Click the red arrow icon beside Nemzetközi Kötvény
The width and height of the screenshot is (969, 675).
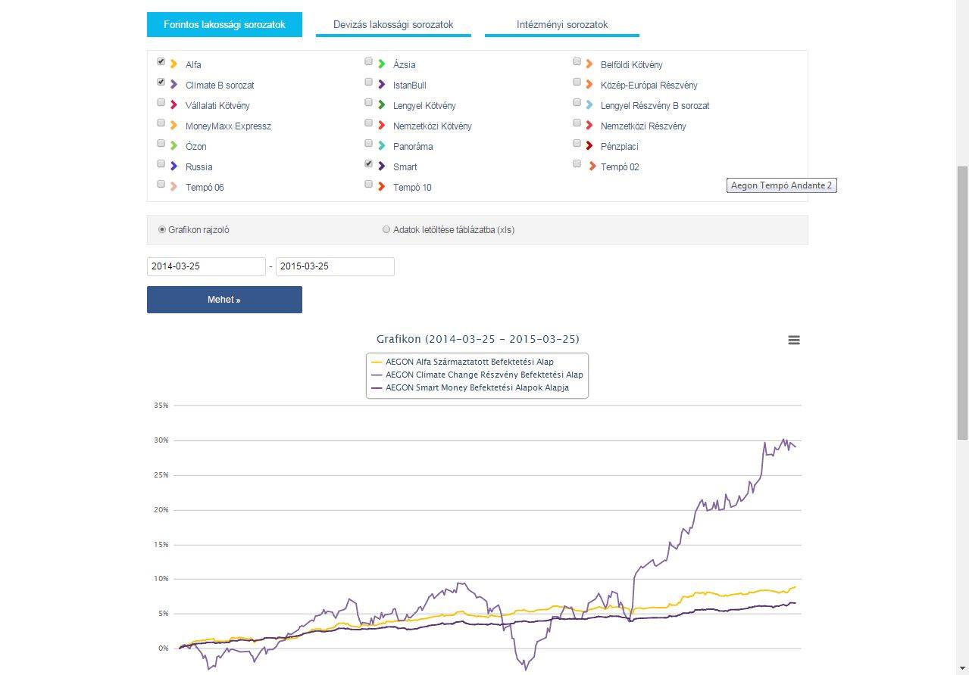[x=382, y=126]
